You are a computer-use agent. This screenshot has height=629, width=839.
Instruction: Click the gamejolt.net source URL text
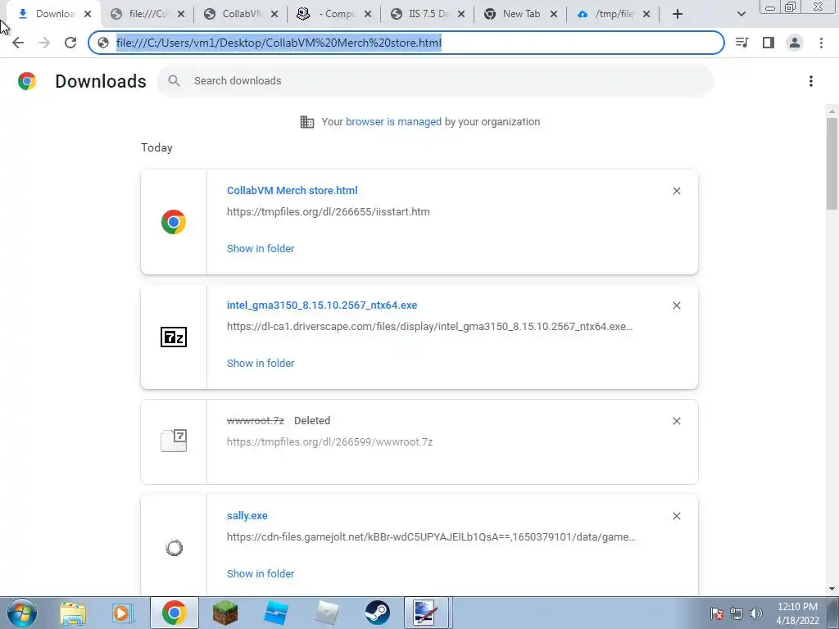point(431,537)
